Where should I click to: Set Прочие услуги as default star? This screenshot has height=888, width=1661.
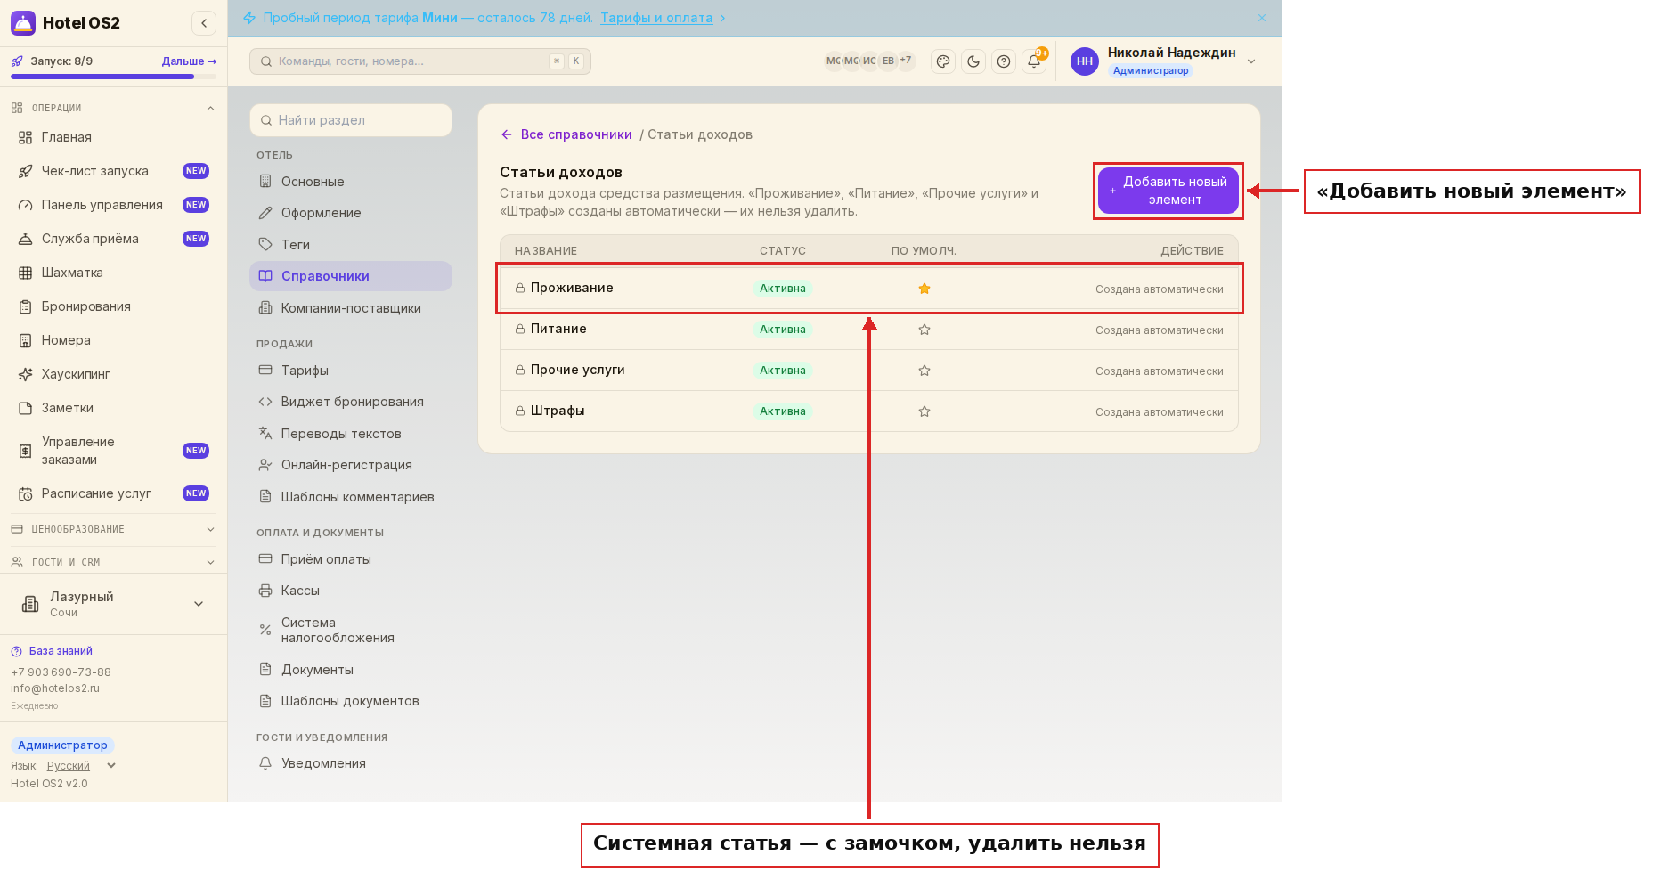[924, 371]
